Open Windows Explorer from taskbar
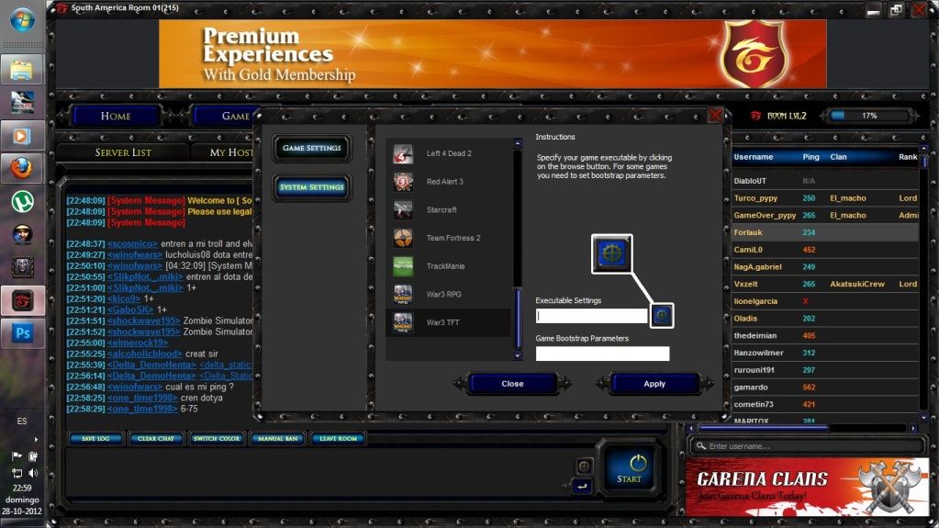Image resolution: width=939 pixels, height=528 pixels. [x=22, y=70]
